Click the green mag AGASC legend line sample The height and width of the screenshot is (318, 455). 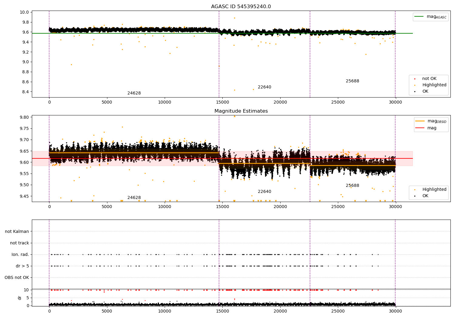419,17
